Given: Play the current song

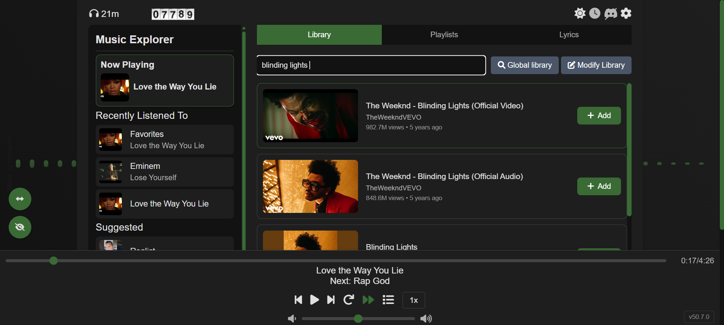Looking at the screenshot, I should tap(314, 300).
